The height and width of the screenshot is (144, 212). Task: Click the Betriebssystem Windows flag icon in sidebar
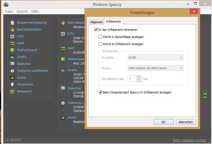click(x=12, y=30)
